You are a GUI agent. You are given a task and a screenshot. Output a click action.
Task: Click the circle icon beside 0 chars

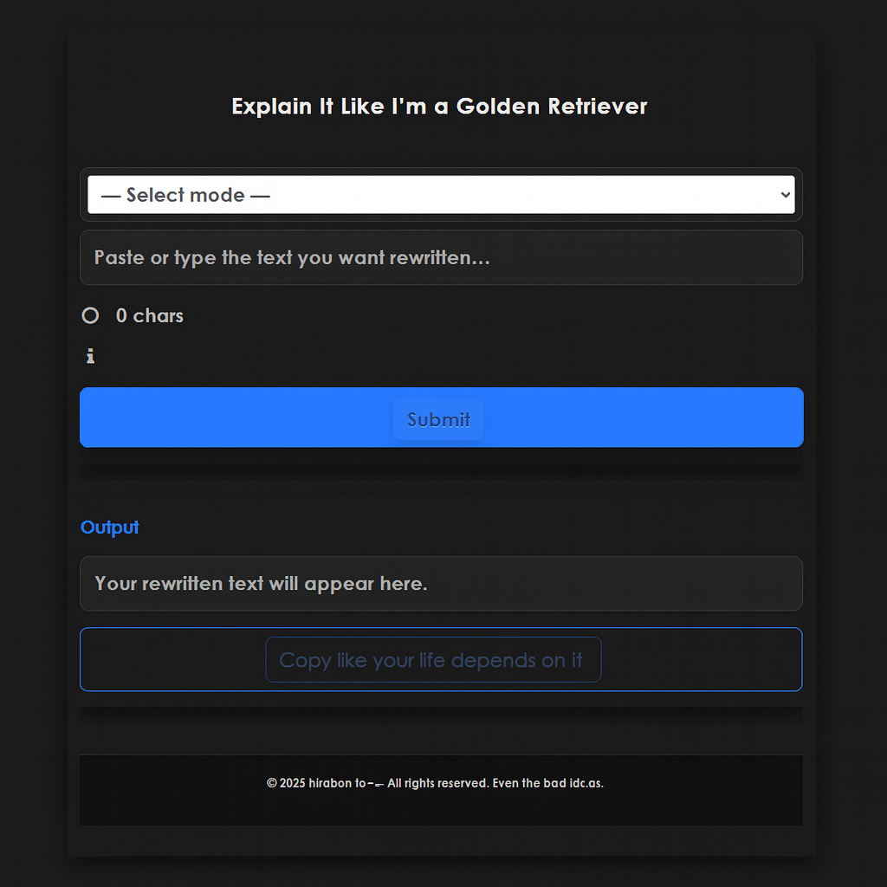tap(90, 315)
